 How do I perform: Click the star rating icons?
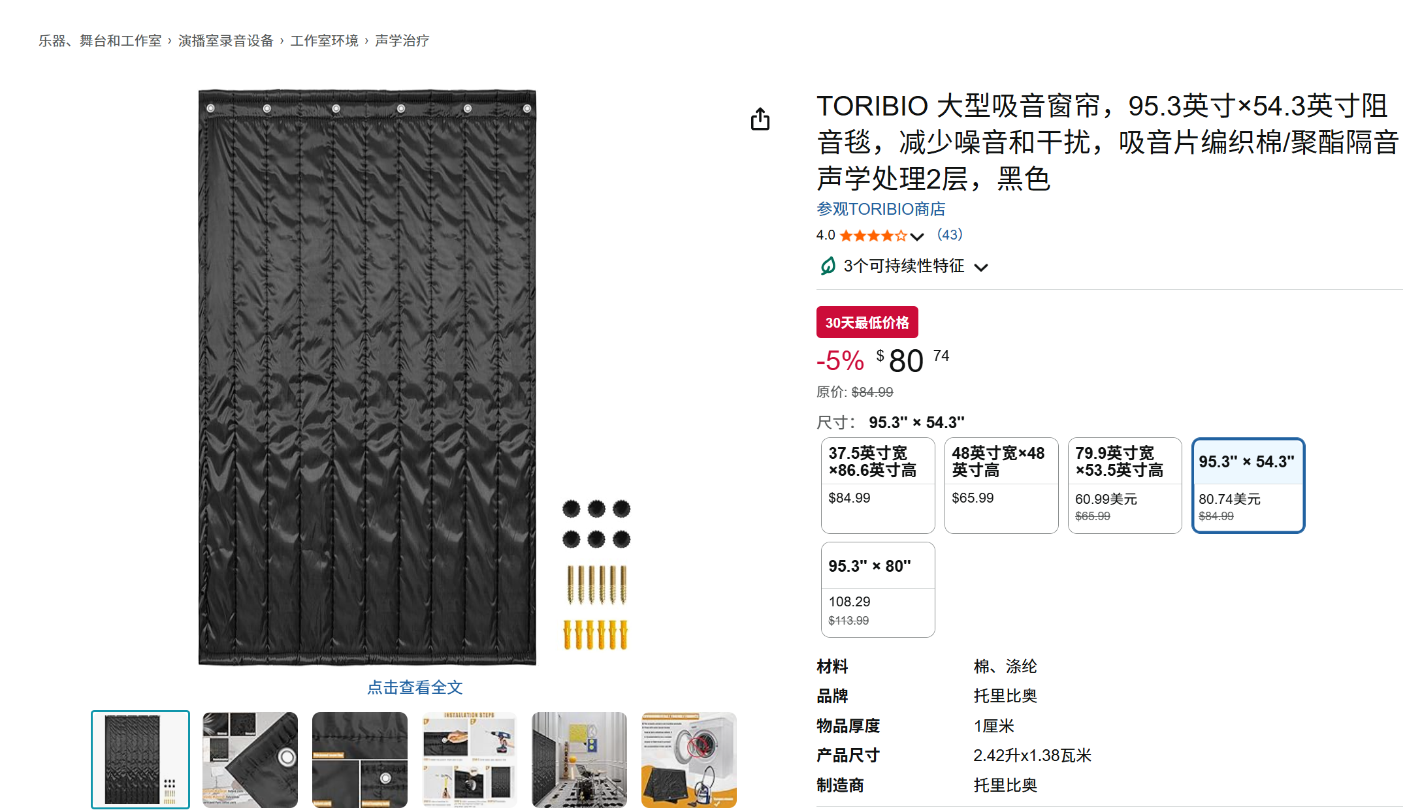coord(873,236)
